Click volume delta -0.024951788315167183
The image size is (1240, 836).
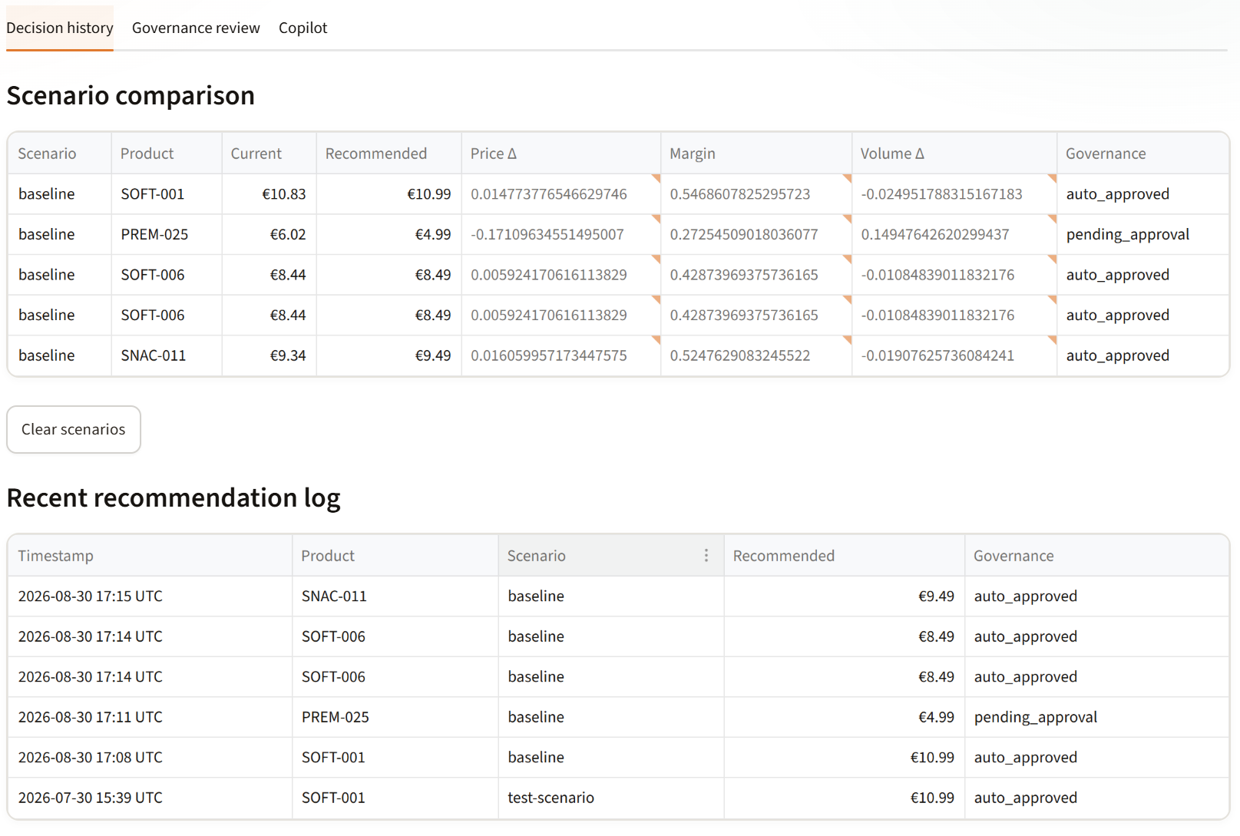pyautogui.click(x=954, y=194)
